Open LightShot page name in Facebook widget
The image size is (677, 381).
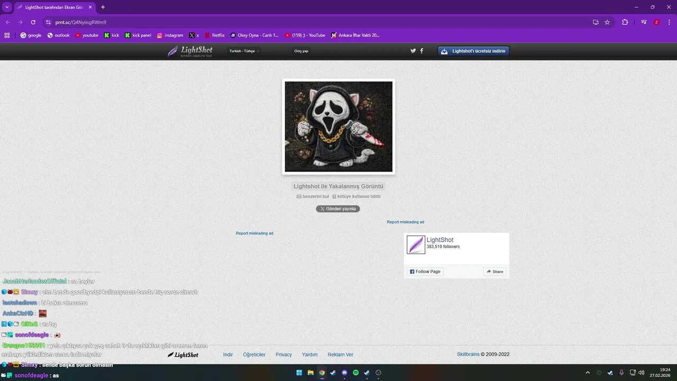pyautogui.click(x=440, y=240)
